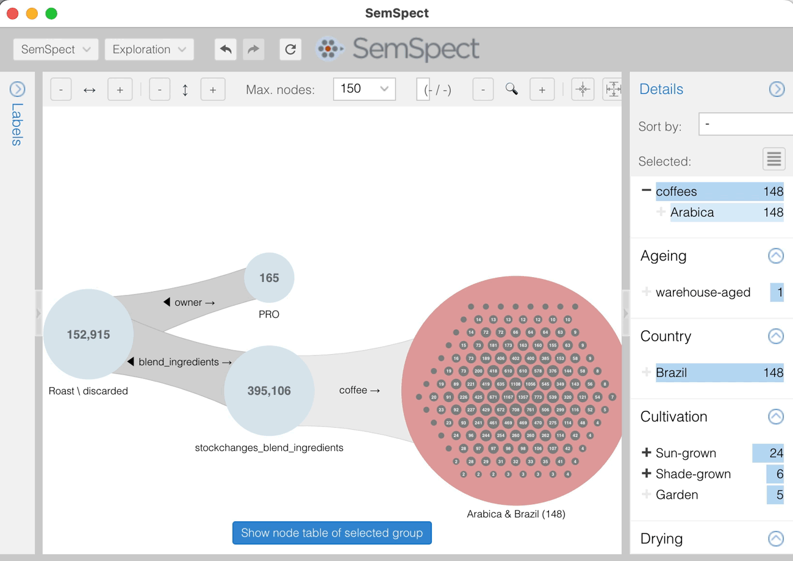Increase horizontal spacing with plus button

click(120, 90)
